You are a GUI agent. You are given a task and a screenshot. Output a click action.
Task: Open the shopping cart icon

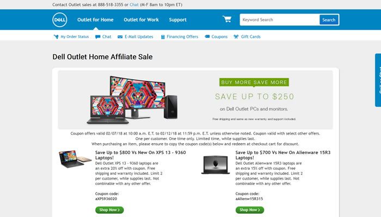click(x=227, y=19)
